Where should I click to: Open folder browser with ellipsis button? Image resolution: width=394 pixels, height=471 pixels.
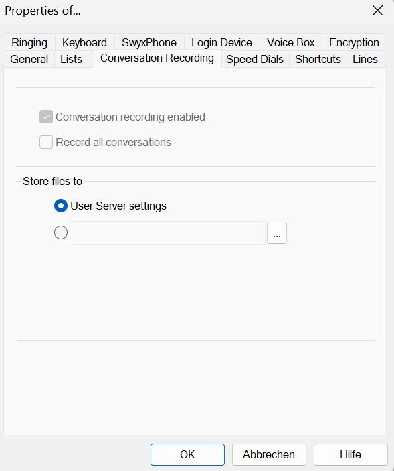click(x=277, y=232)
